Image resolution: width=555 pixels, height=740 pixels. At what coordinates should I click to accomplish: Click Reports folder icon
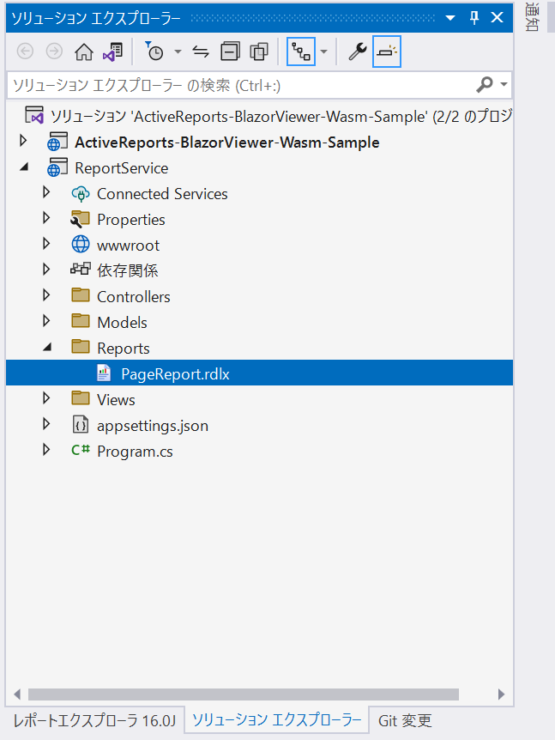[x=81, y=347]
